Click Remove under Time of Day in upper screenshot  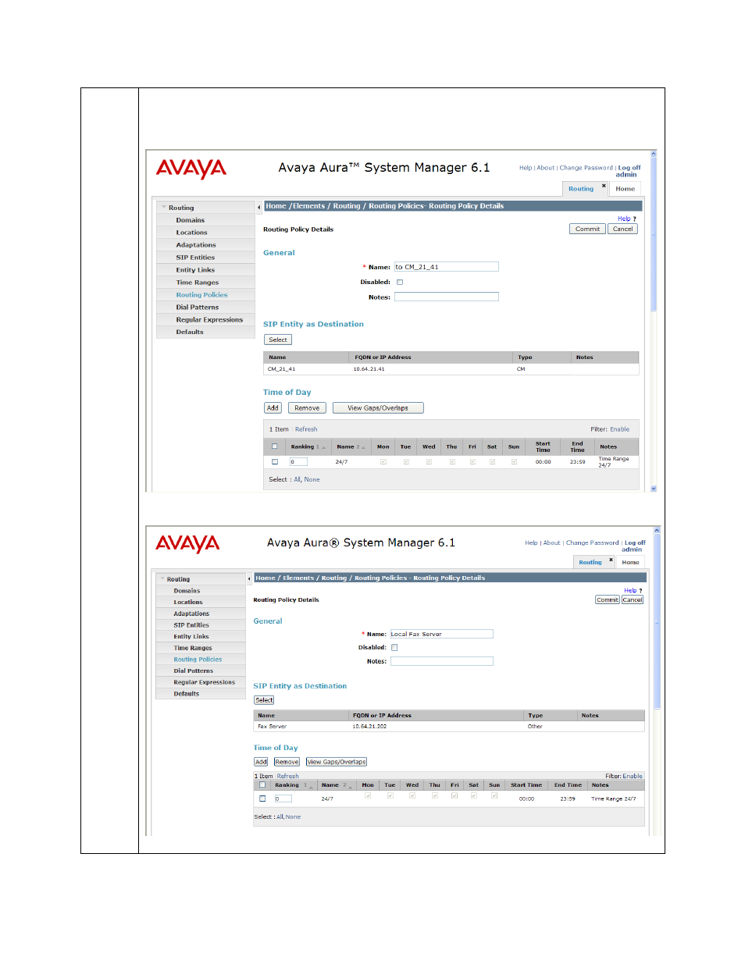click(307, 408)
